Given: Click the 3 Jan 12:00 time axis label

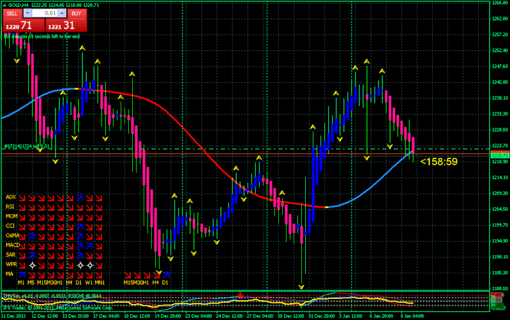Looking at the screenshot, I should (350, 316).
